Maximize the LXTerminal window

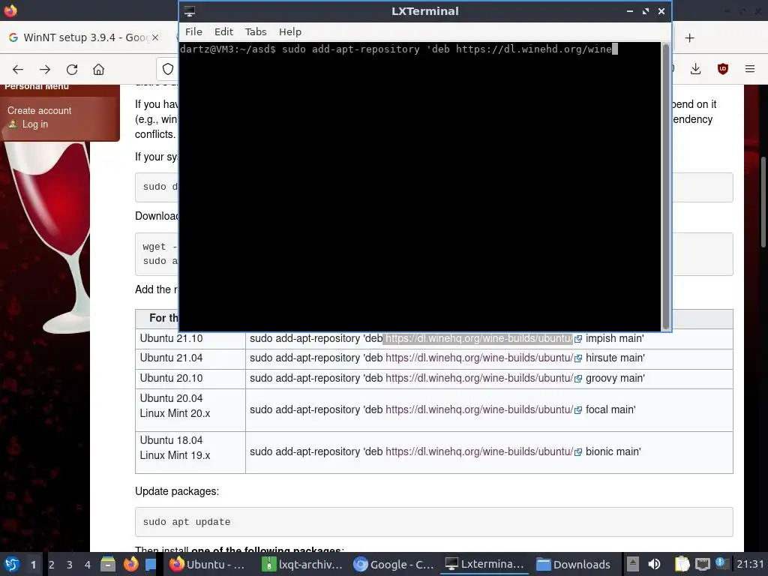646,11
